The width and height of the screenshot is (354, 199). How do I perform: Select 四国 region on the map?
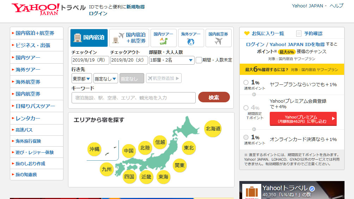click(x=129, y=177)
